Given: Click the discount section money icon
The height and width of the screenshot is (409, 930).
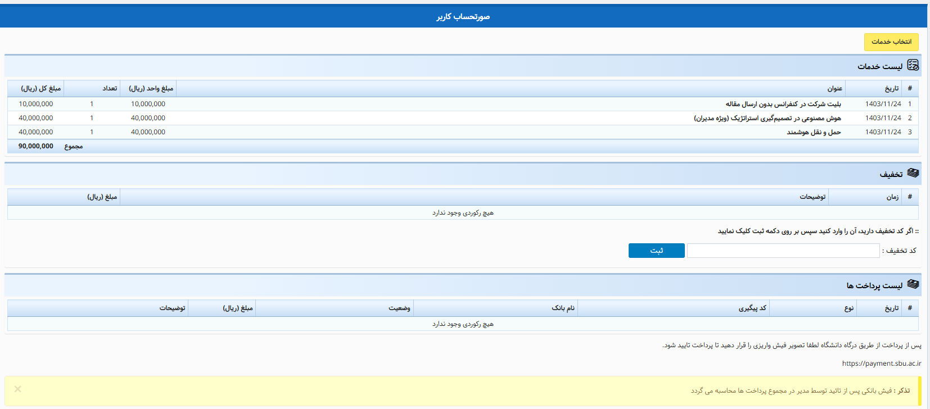Looking at the screenshot, I should point(913,174).
